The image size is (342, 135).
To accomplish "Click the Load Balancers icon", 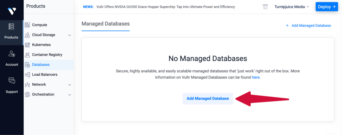I will tap(27, 75).
